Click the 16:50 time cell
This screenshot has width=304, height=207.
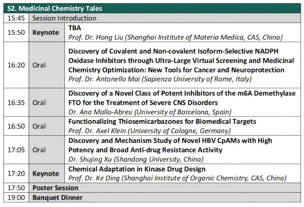coord(16,126)
